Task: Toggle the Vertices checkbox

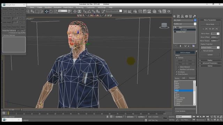Action: (177, 58)
